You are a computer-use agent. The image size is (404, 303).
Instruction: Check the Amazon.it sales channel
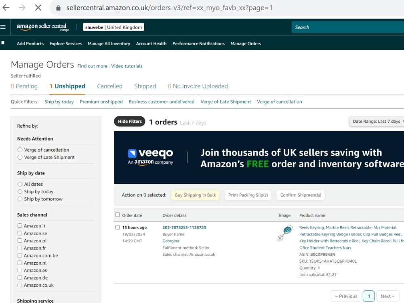[x=20, y=226]
